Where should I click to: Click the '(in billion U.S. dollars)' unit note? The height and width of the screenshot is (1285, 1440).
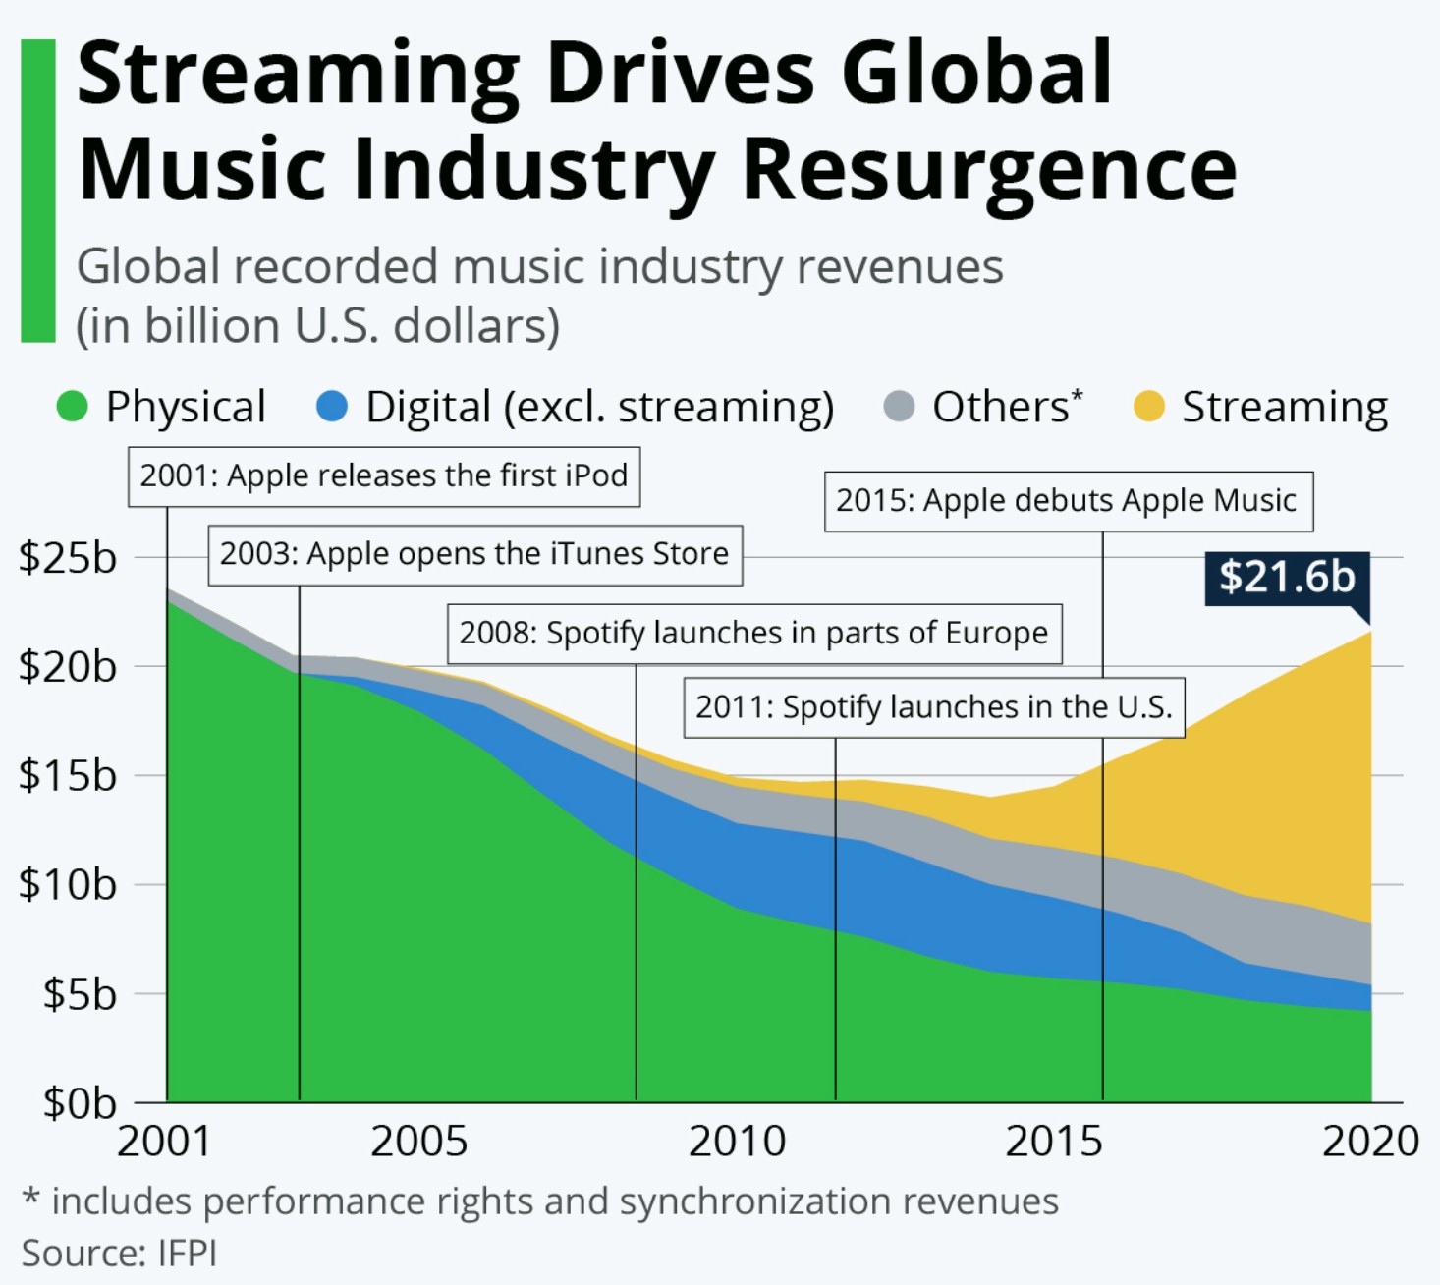318,325
